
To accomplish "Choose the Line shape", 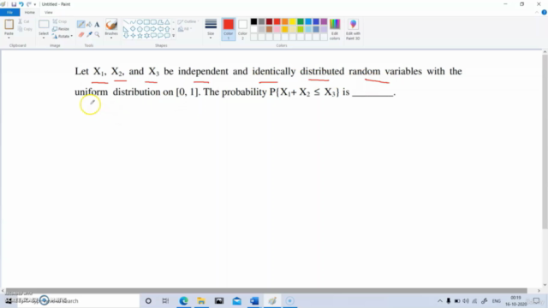I will coord(126,22).
